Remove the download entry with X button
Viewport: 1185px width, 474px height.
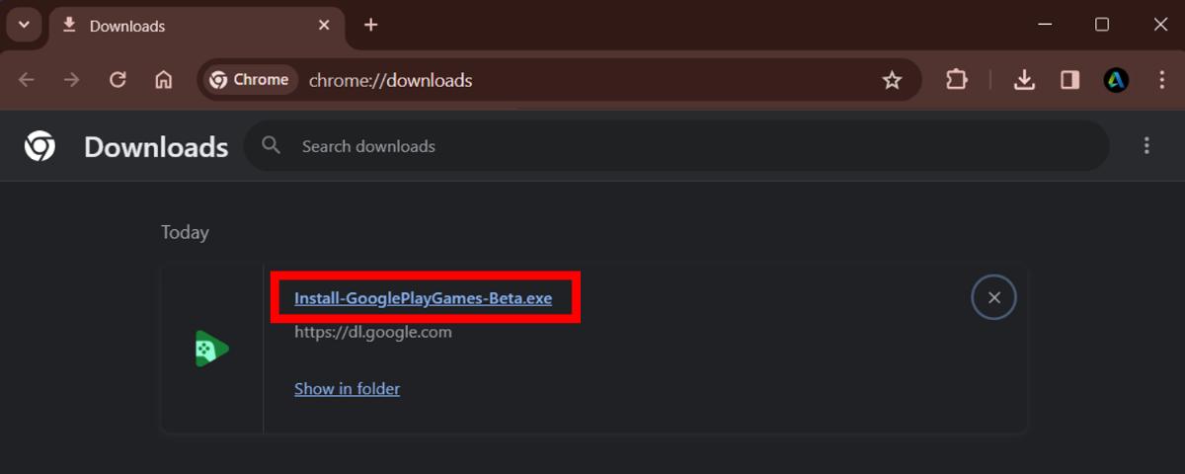(x=993, y=297)
